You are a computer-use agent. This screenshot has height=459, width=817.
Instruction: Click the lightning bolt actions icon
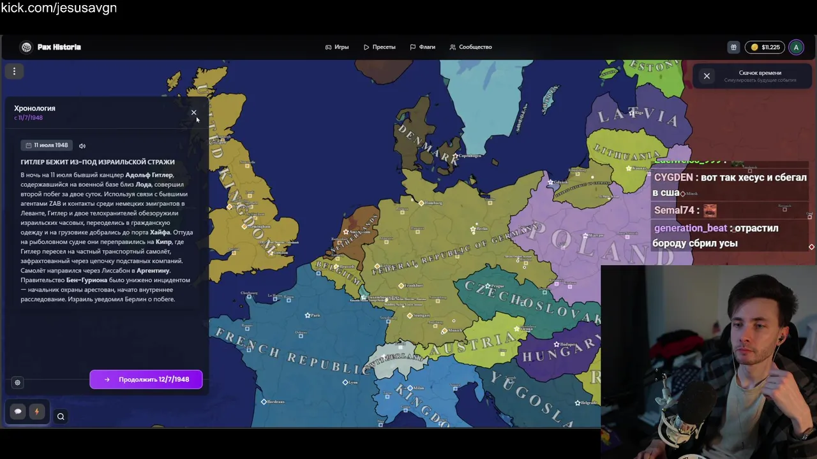point(36,412)
